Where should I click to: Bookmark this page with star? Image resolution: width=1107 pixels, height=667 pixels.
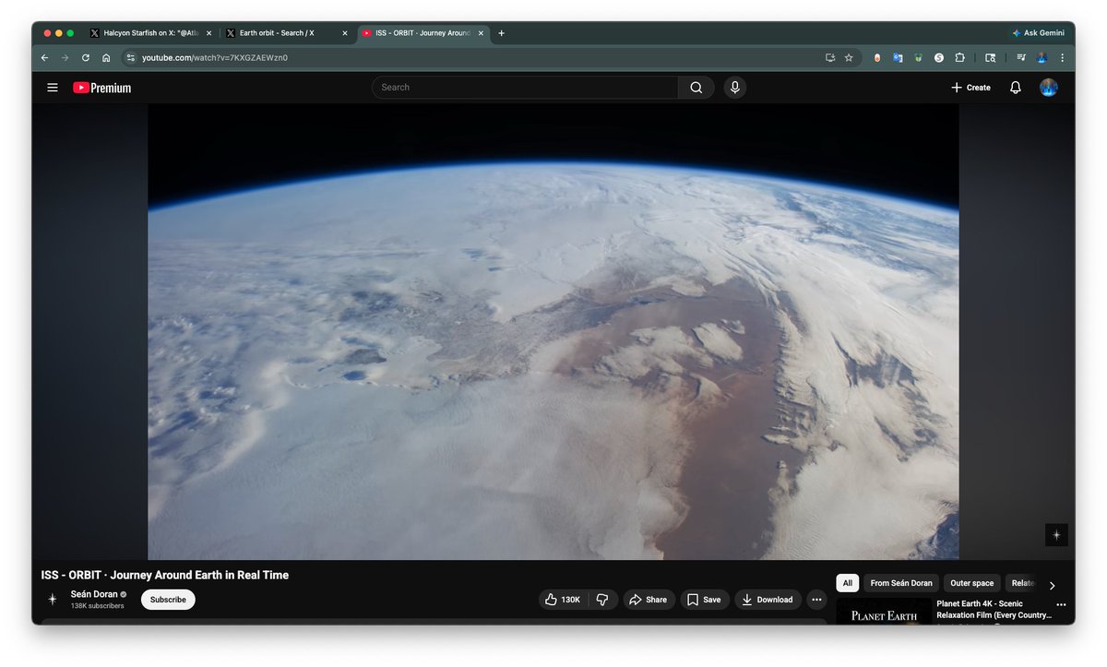point(849,57)
